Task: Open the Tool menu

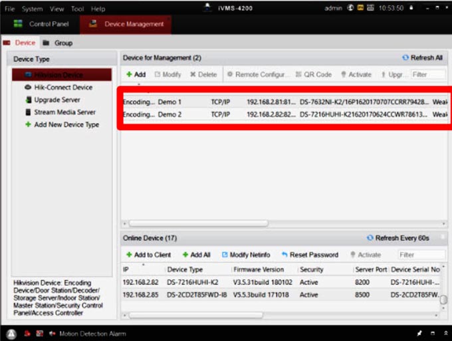Action: point(77,9)
